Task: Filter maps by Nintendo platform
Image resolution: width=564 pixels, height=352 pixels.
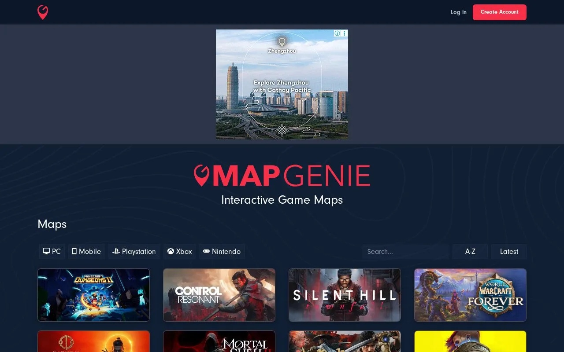Action: (222, 252)
